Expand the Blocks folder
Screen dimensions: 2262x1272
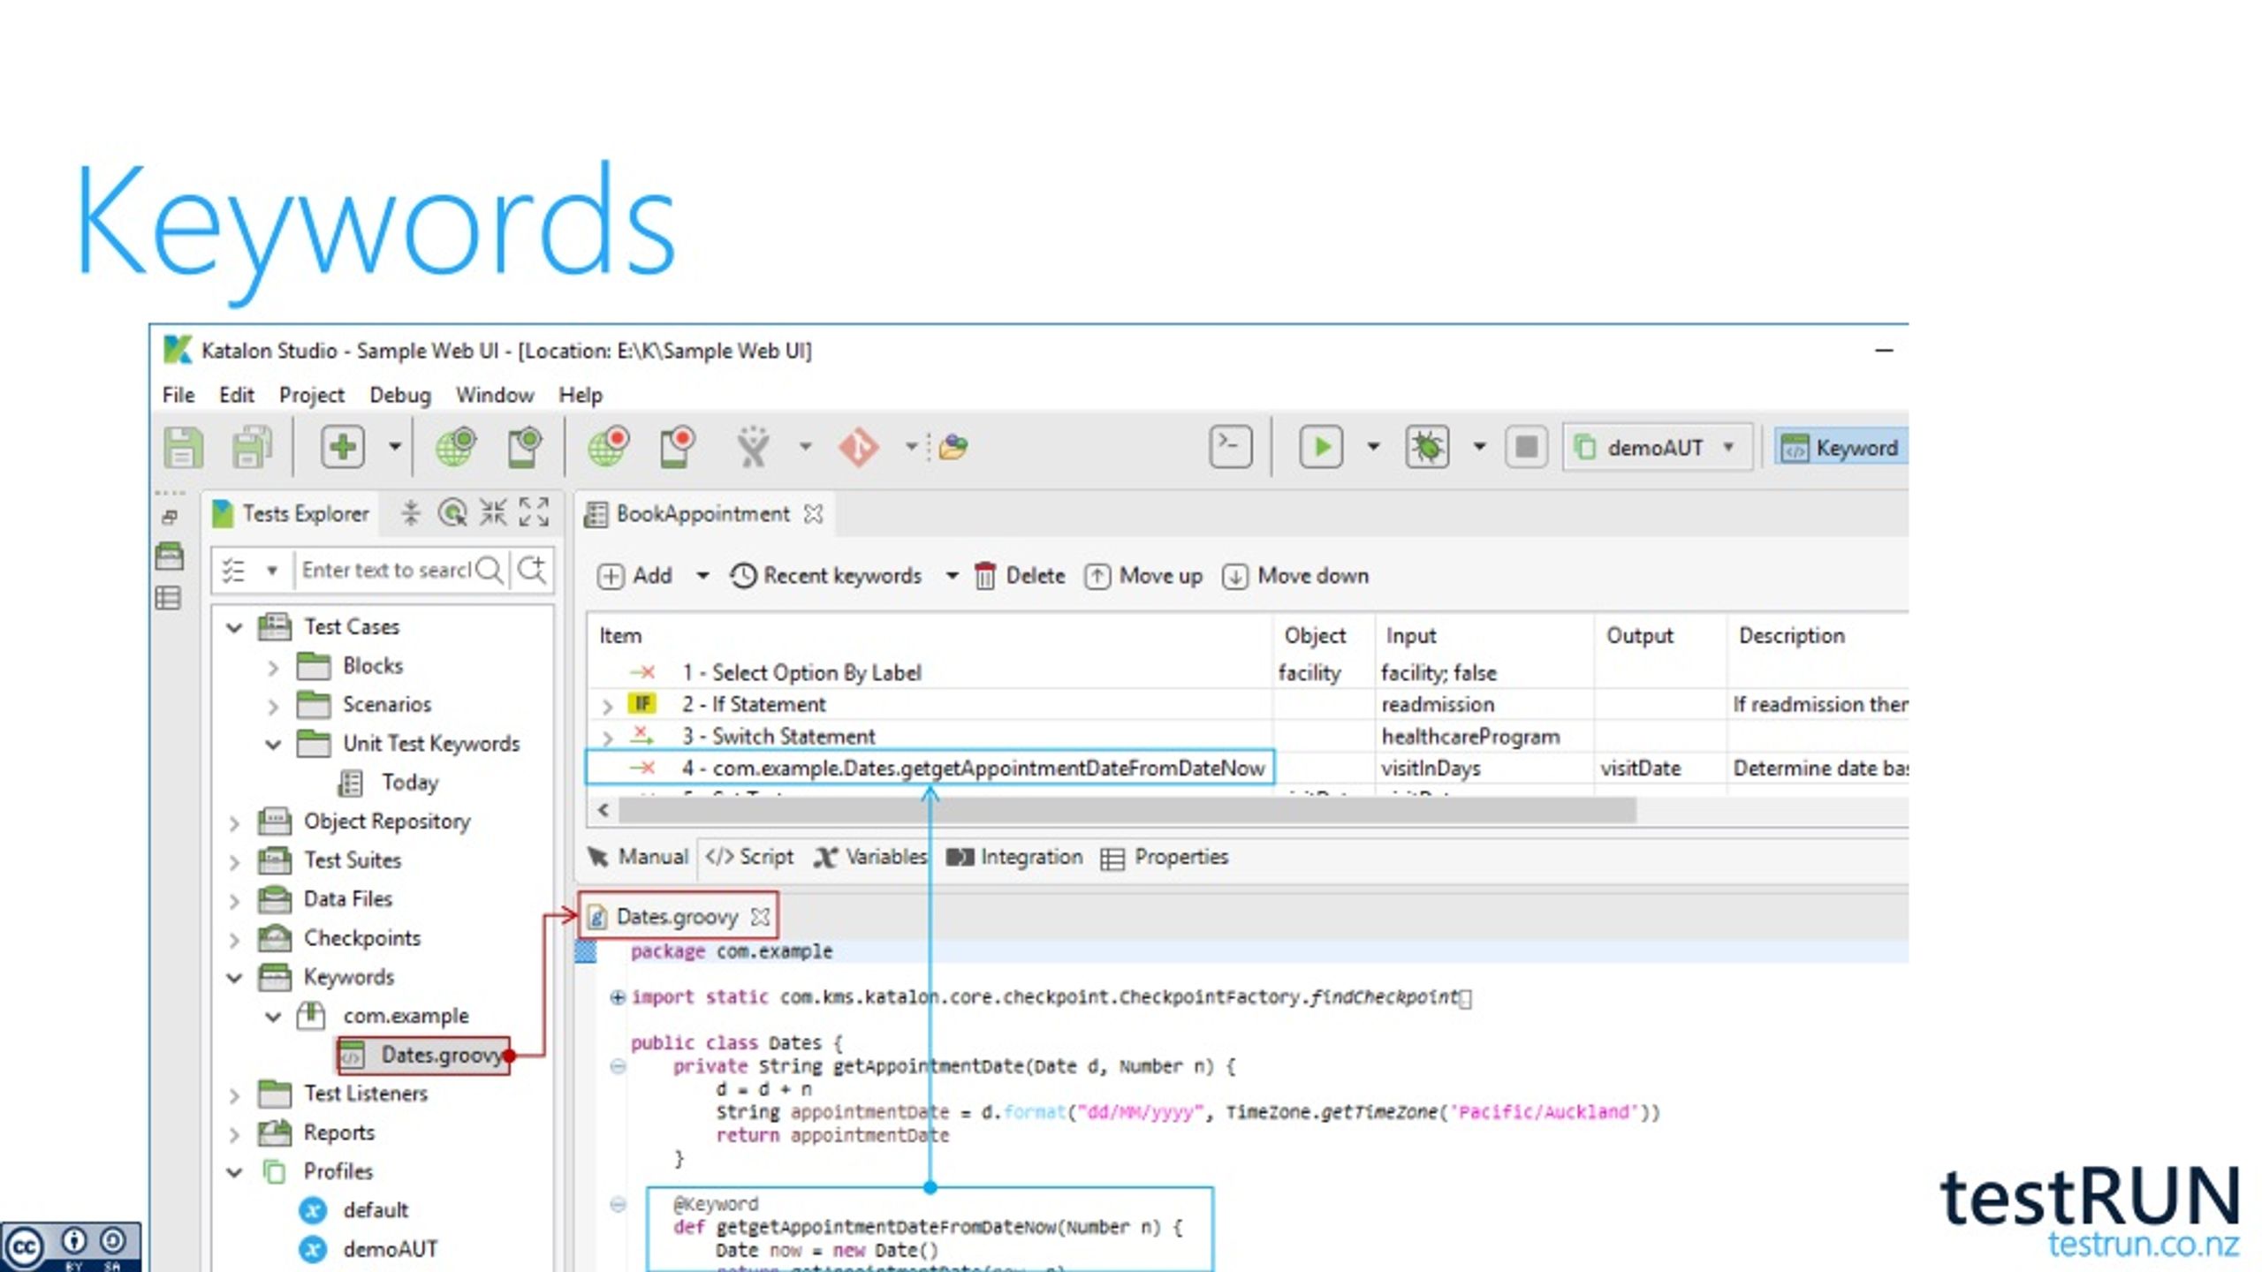pos(273,667)
